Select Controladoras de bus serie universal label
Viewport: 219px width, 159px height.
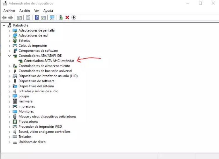(45, 71)
